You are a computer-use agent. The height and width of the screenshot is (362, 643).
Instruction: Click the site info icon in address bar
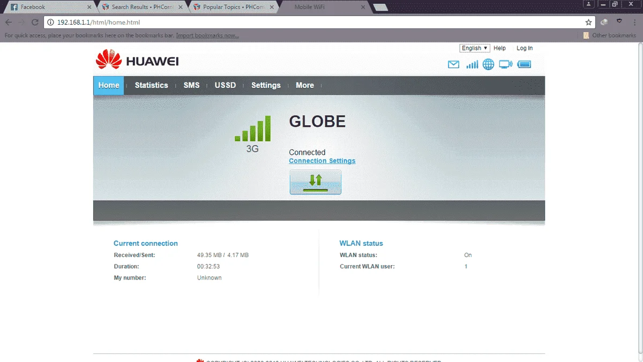(51, 22)
